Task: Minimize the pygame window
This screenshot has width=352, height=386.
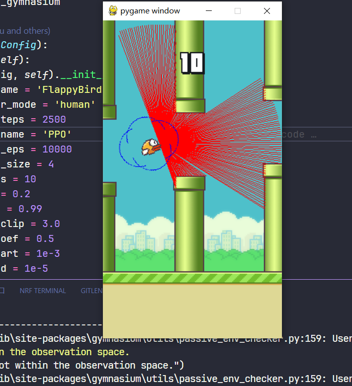Action: (209, 11)
